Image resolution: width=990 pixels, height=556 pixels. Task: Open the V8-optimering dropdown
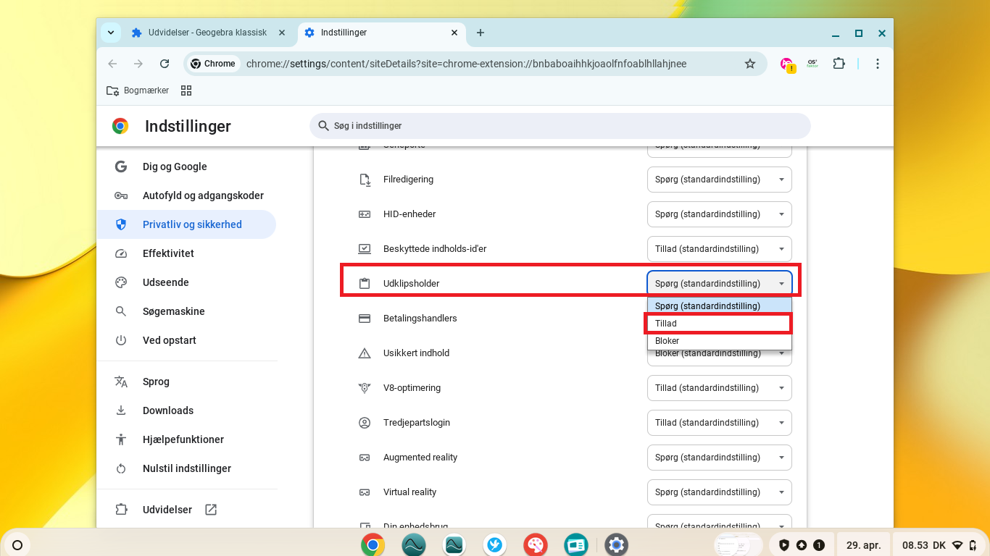click(x=719, y=388)
